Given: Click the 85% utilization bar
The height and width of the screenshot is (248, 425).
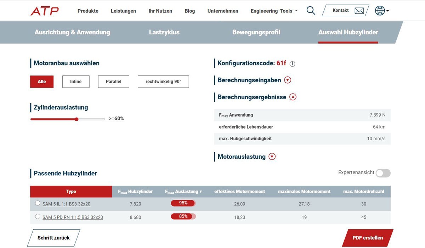Looking at the screenshot, I should click(183, 216).
